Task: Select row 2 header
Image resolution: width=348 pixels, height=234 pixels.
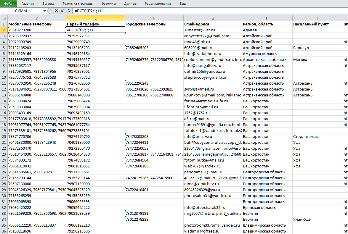Action: 4,30
